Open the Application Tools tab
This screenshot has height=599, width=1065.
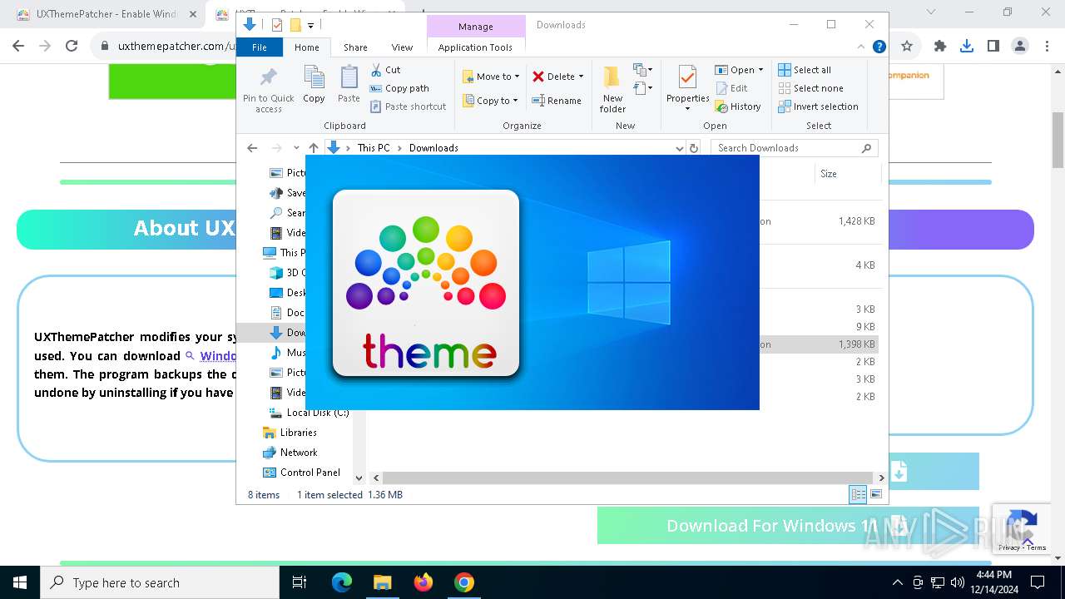click(475, 47)
